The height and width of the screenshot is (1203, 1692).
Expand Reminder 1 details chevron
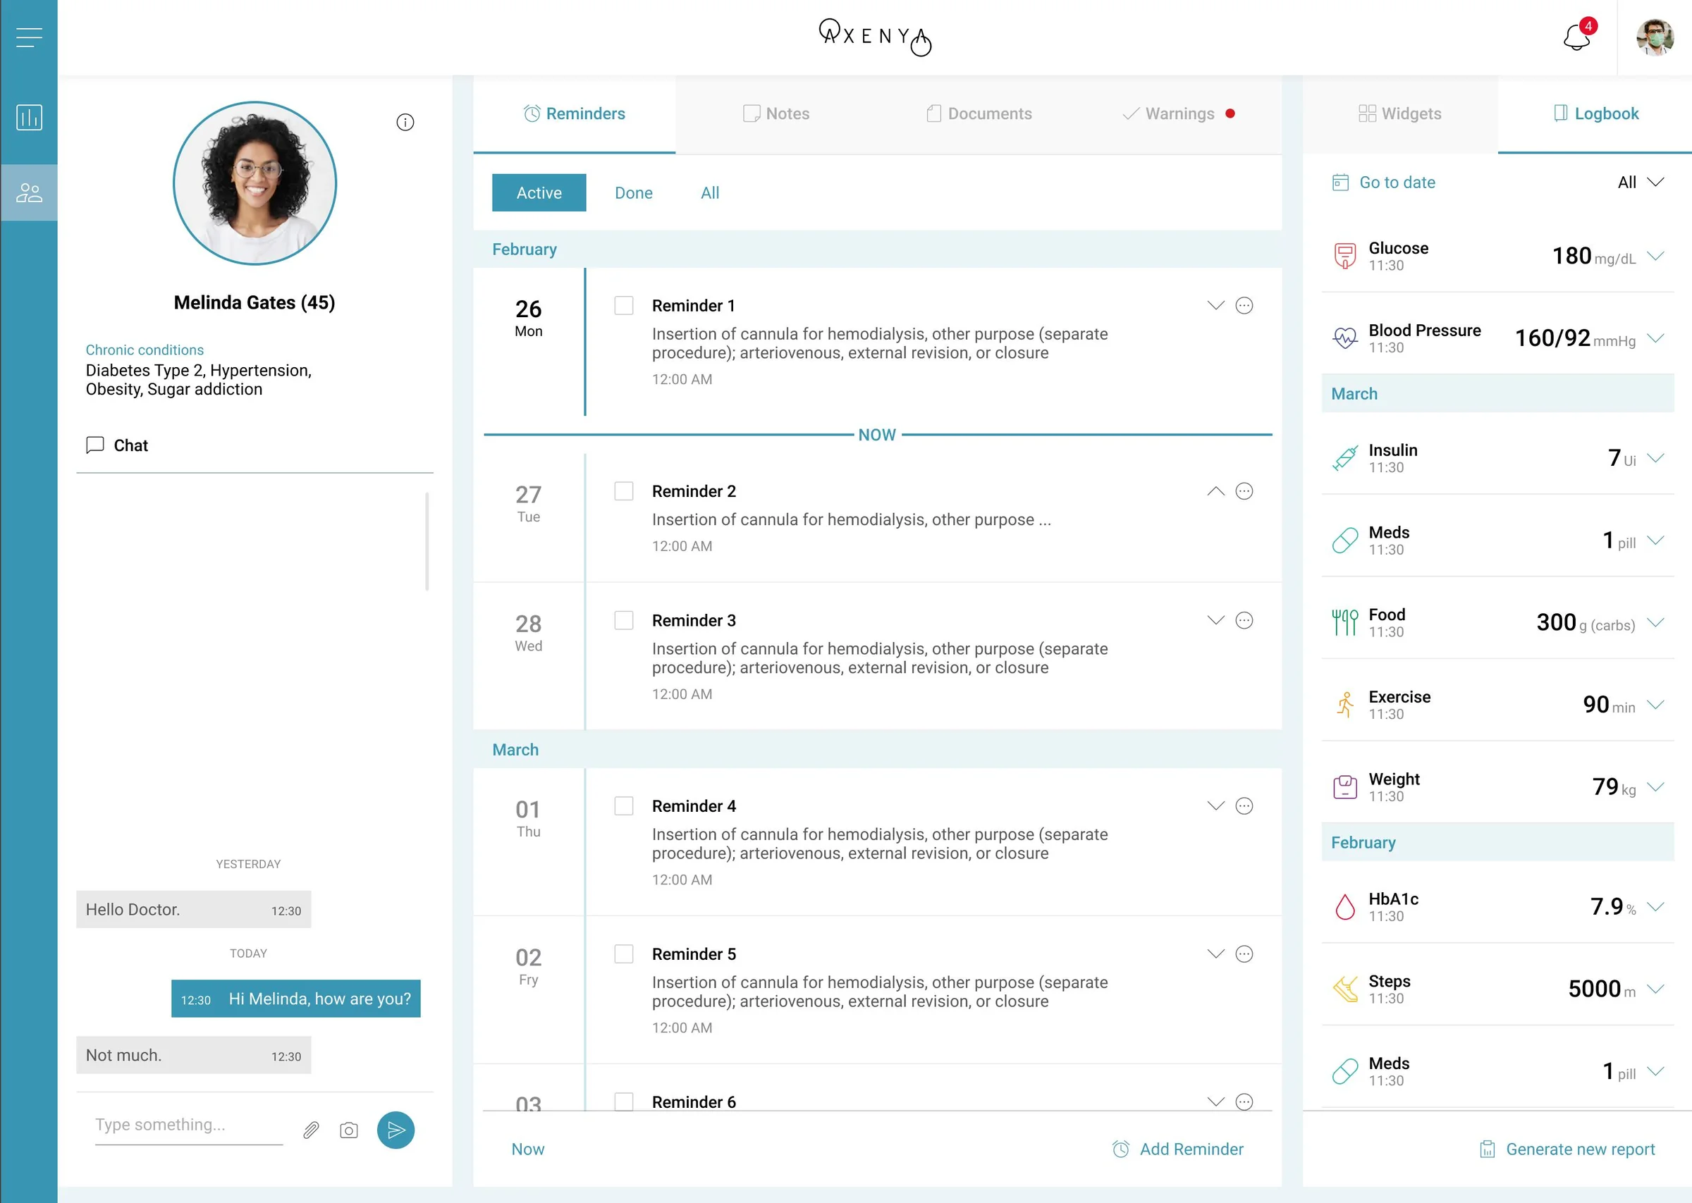point(1215,305)
